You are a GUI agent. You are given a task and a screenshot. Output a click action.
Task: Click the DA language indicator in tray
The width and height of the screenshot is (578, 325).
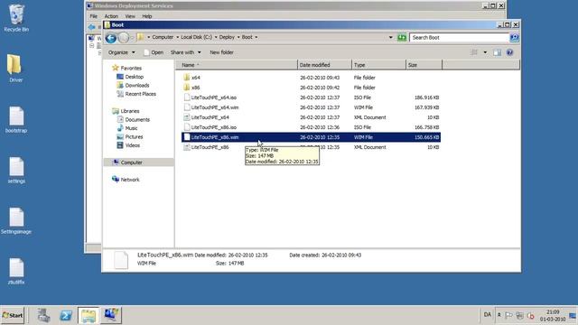pos(488,315)
